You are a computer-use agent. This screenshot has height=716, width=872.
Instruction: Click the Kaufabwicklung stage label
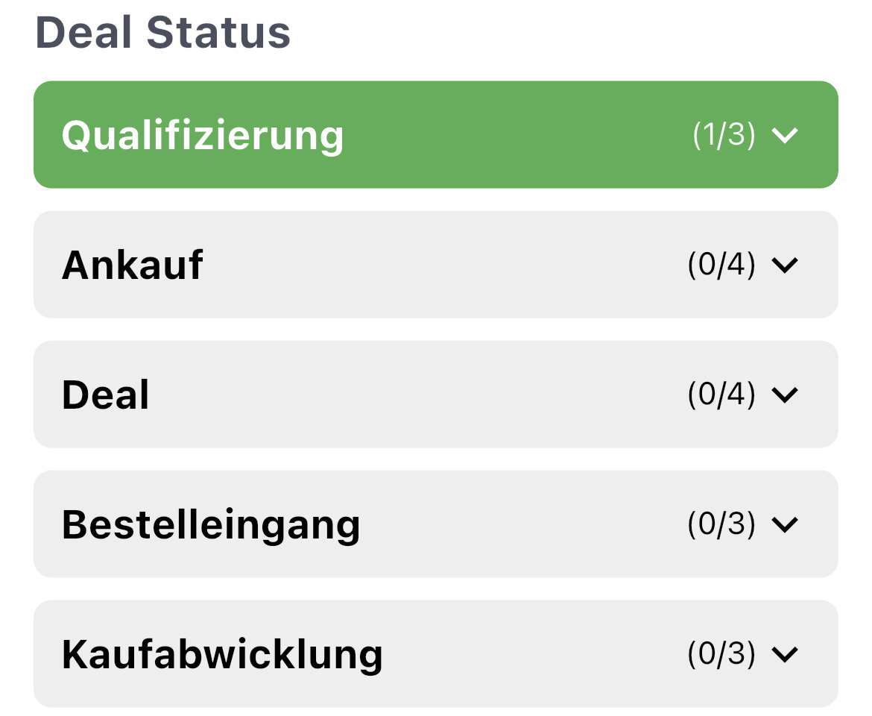point(222,654)
